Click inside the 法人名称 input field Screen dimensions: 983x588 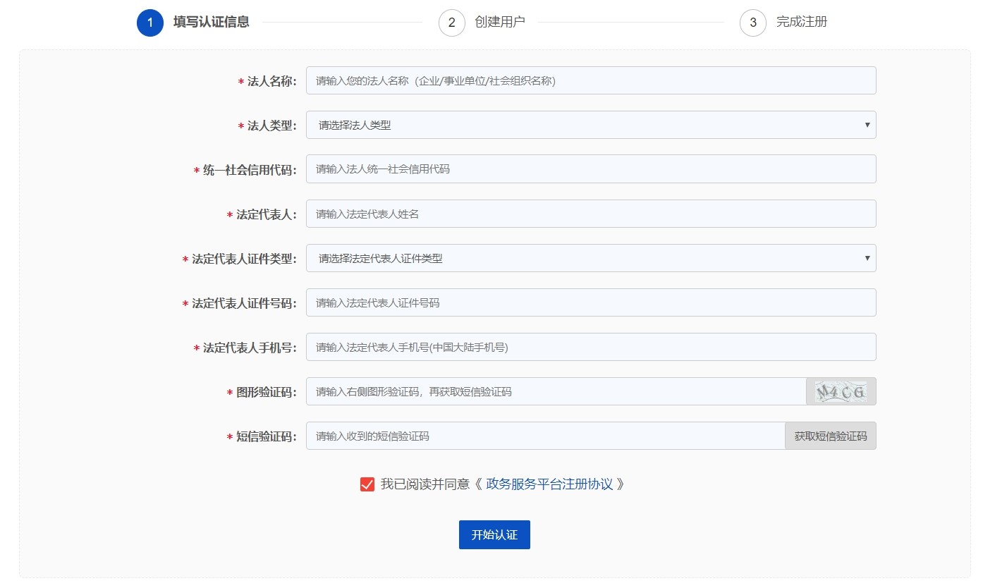591,80
